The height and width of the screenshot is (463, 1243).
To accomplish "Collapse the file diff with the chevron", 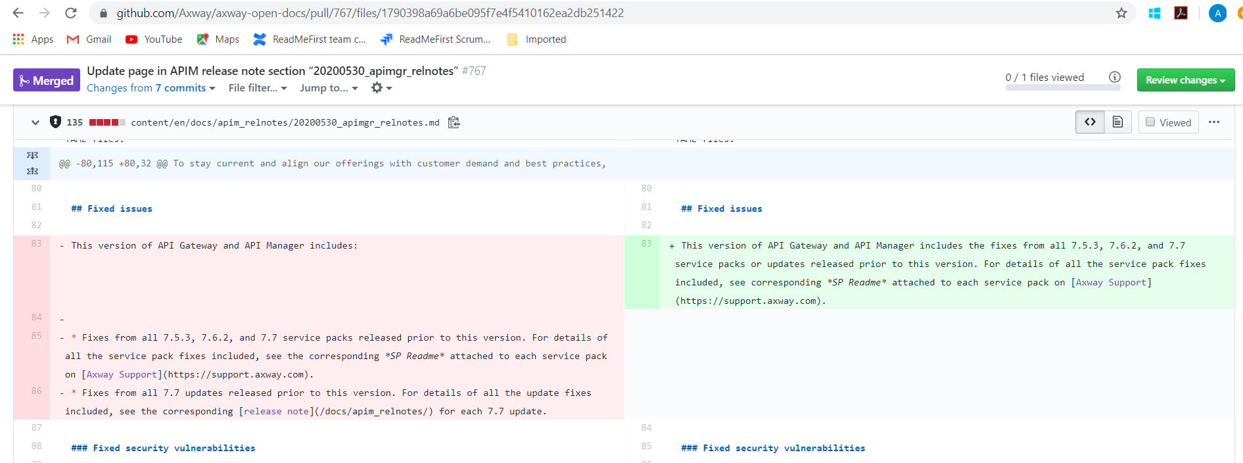I will (x=35, y=122).
